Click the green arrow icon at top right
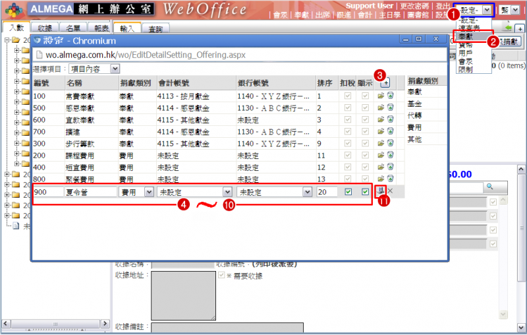 (507, 28)
